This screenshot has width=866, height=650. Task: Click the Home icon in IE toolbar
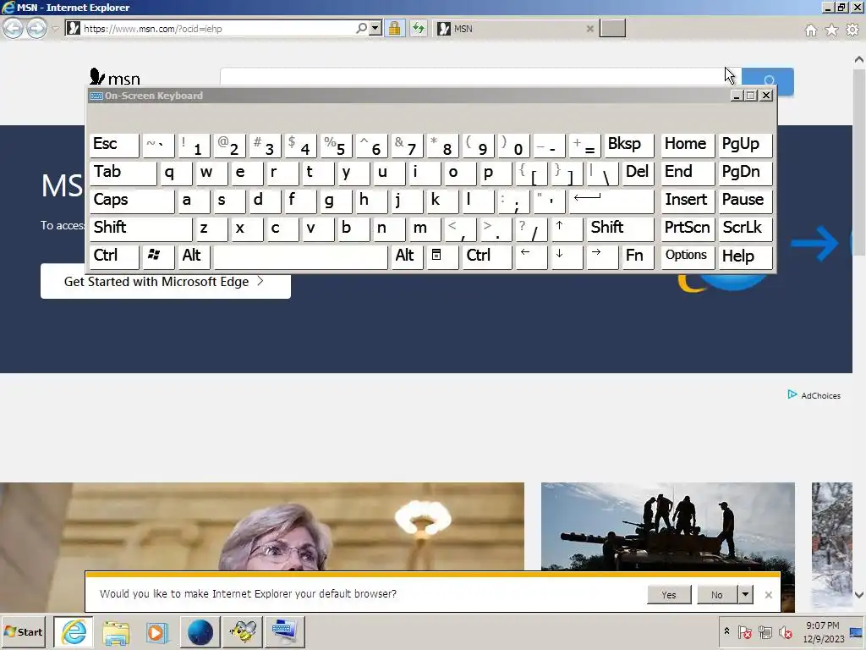pos(811,30)
